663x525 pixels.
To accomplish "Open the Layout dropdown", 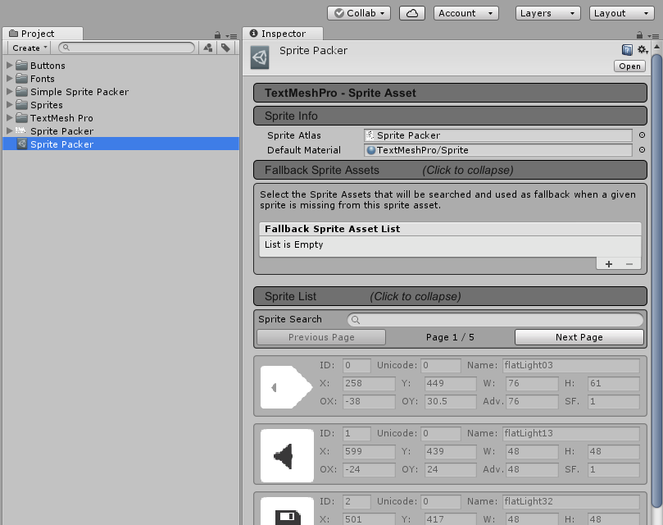I will tap(621, 13).
